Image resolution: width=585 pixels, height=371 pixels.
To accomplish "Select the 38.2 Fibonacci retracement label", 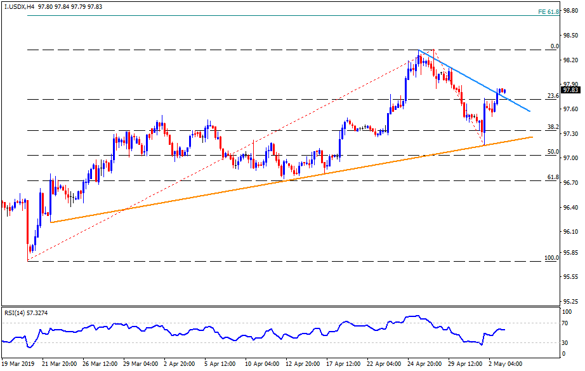I will [553, 127].
